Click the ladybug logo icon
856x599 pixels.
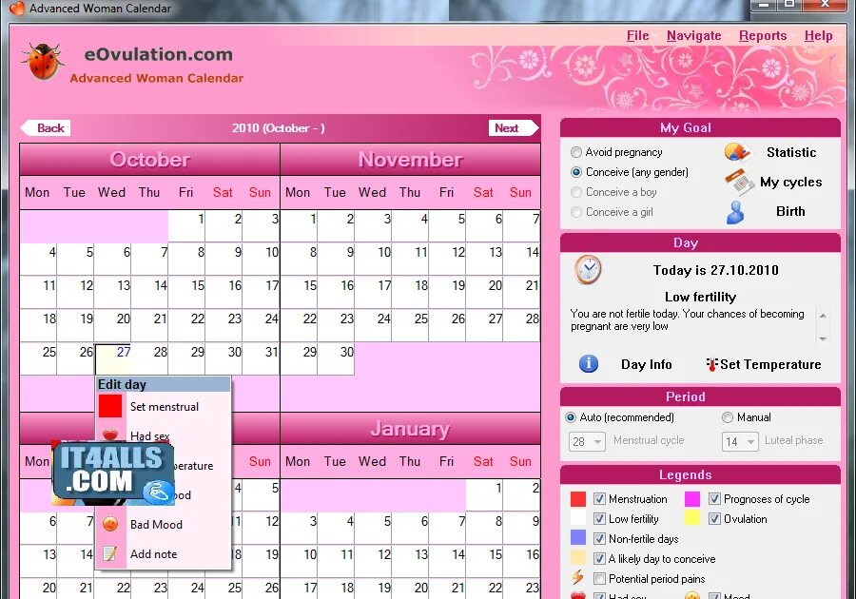coord(43,61)
